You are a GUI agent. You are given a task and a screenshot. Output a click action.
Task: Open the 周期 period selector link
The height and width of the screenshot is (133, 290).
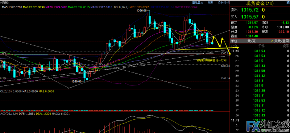(211, 3)
